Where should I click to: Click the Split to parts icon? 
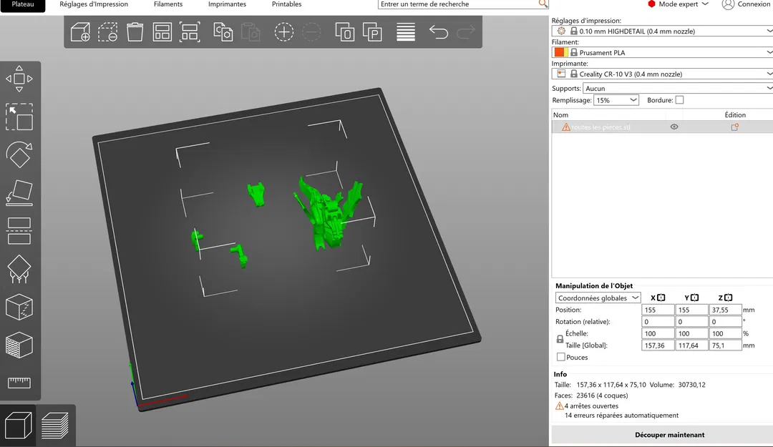(372, 32)
